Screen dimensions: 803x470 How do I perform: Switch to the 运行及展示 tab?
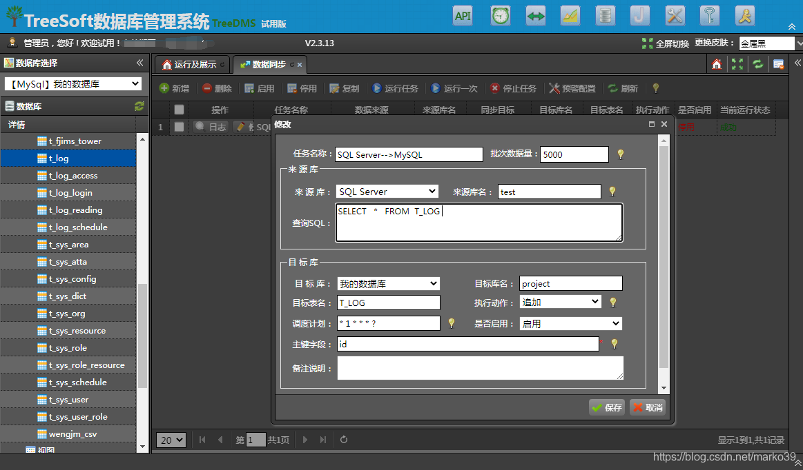pos(193,65)
